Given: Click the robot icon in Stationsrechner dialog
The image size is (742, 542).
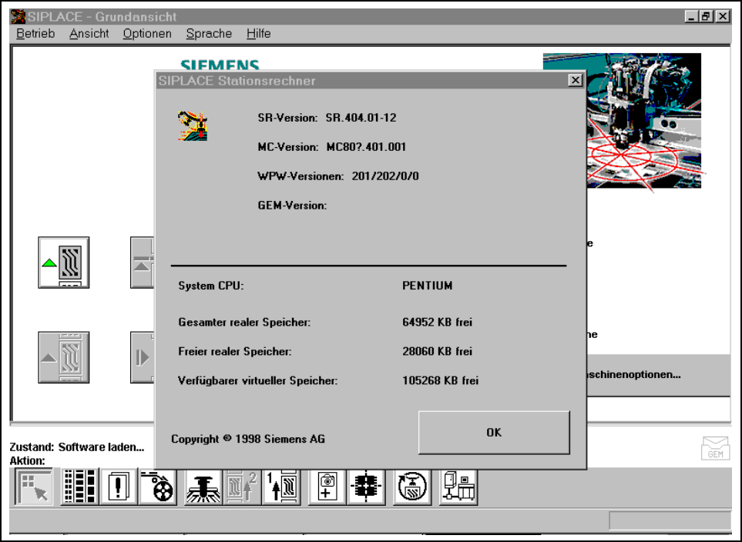Looking at the screenshot, I should point(193,125).
